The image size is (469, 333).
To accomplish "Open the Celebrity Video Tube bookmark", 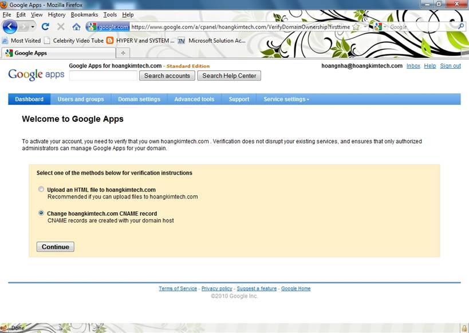I will [73, 41].
